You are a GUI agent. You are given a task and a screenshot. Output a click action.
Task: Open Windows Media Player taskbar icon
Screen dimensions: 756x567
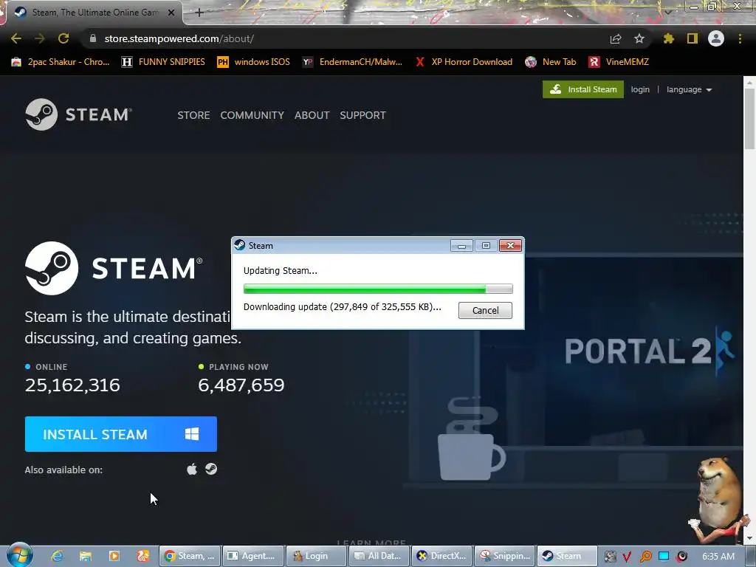coord(114,556)
